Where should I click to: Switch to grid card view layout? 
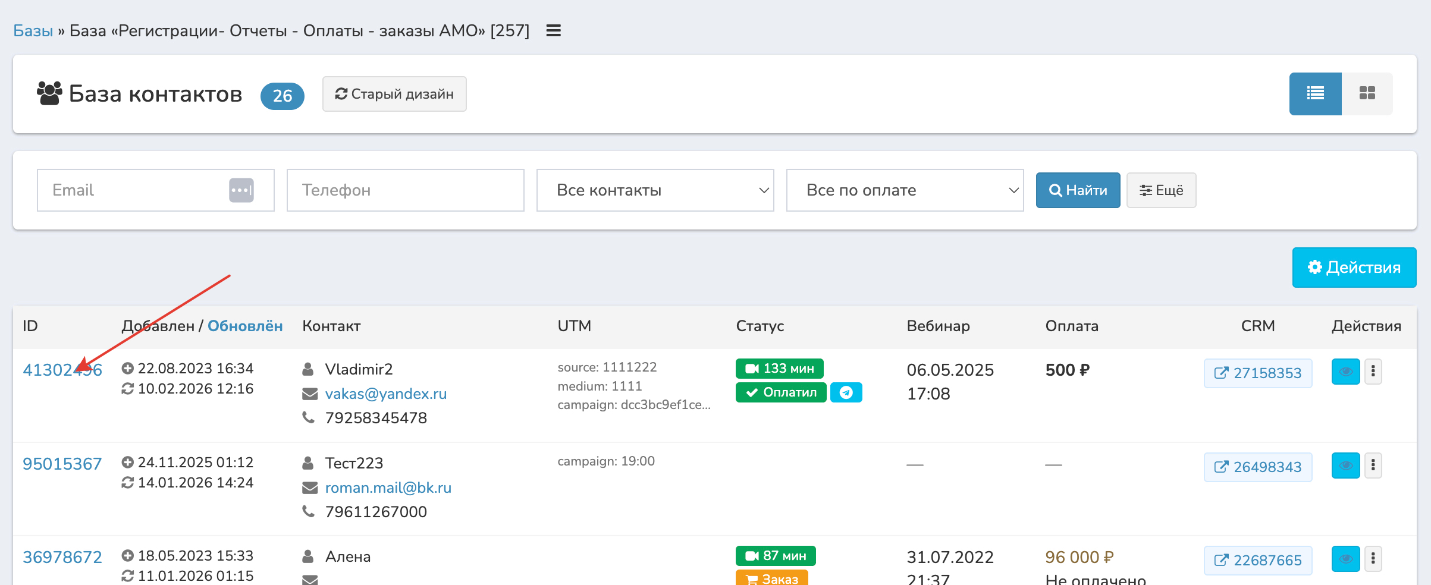pyautogui.click(x=1367, y=93)
